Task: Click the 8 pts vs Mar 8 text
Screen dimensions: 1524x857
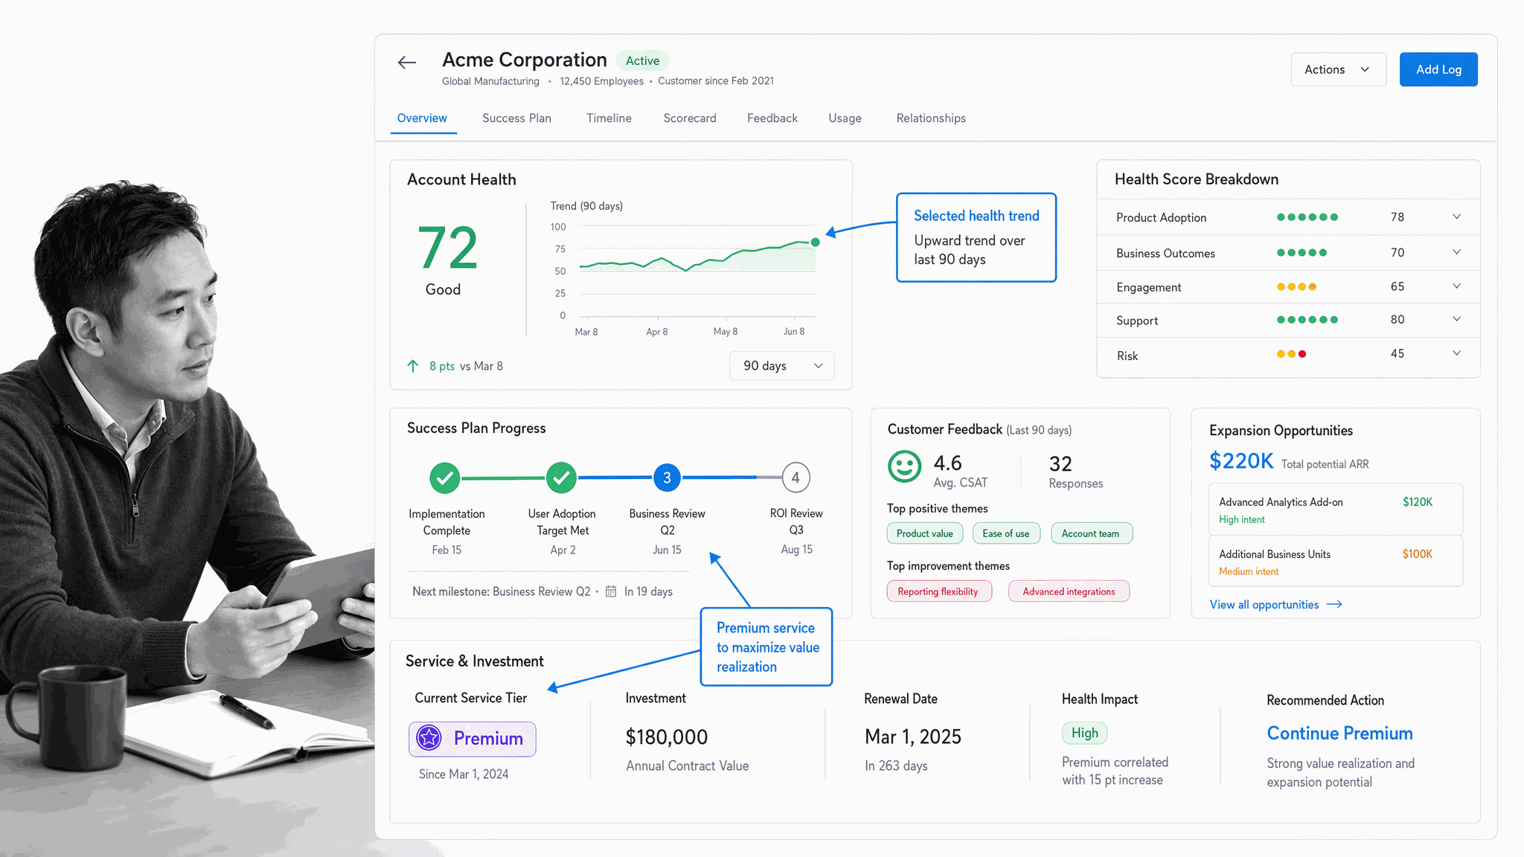Action: tap(466, 366)
